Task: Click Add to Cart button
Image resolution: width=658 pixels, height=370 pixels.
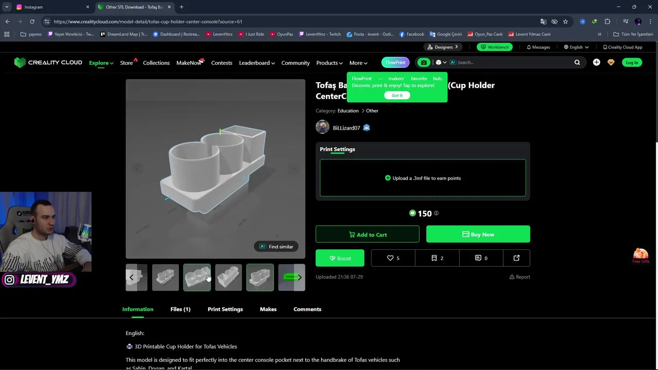Action: tap(367, 234)
